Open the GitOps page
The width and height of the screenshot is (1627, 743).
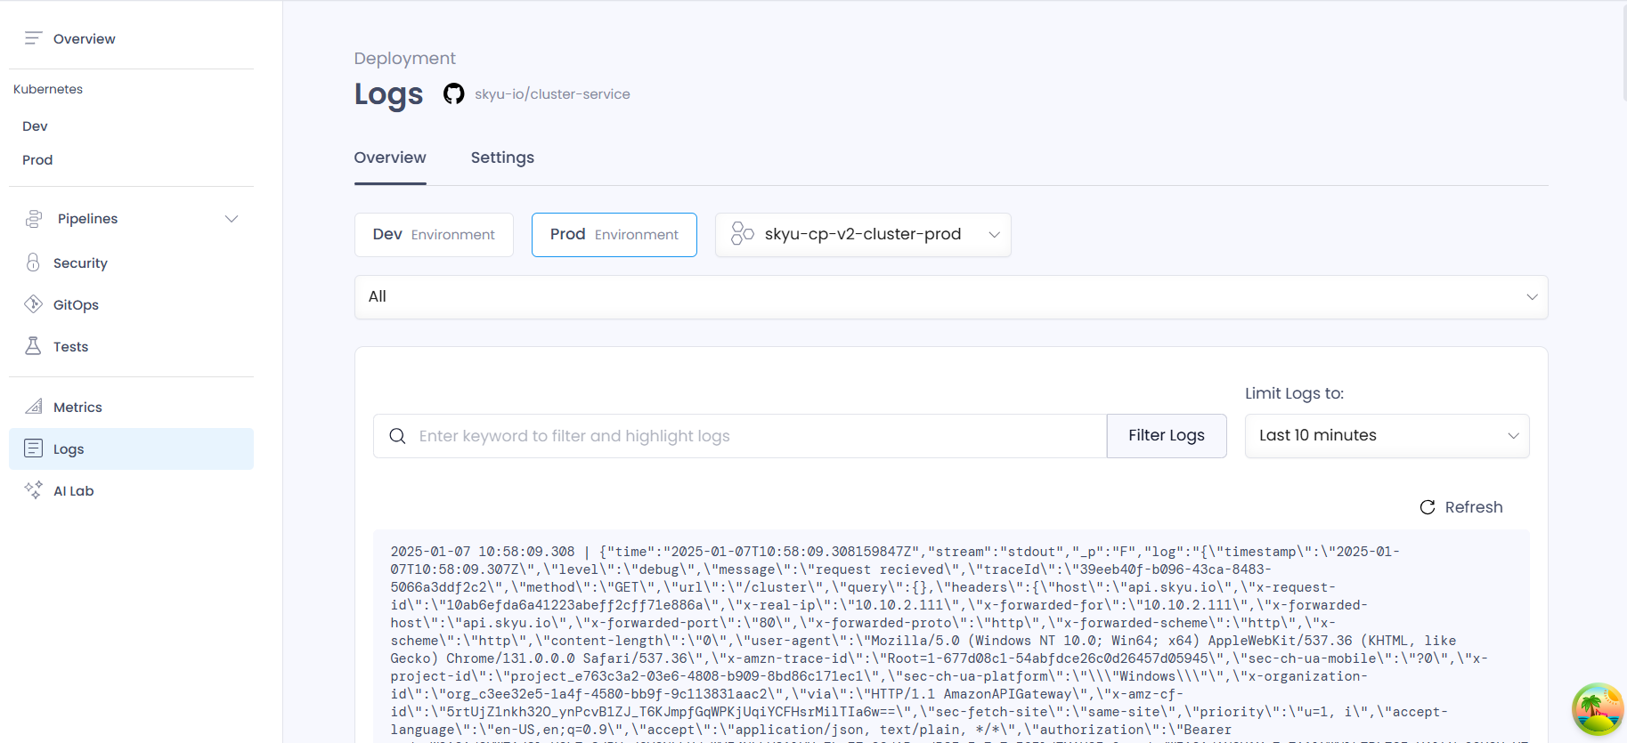[76, 305]
